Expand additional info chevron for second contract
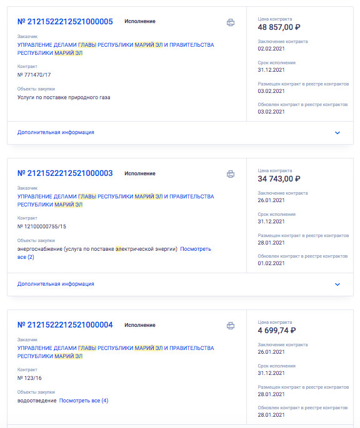Screen dimensions: 360x428 click(337, 284)
